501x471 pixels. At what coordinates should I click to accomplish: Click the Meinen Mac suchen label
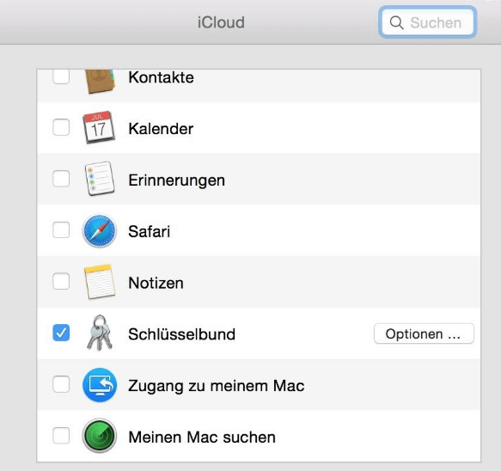202,437
